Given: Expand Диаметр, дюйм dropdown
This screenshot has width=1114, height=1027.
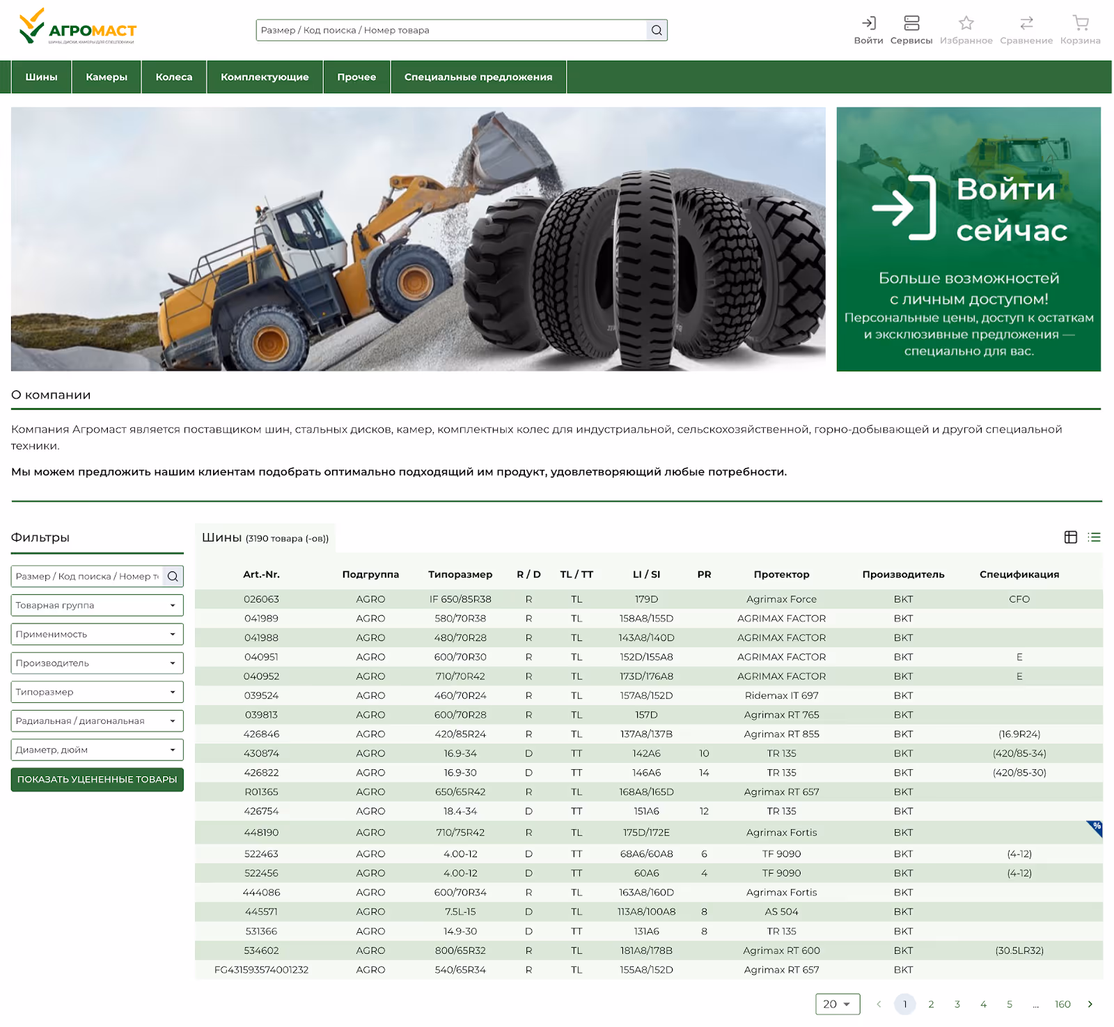Looking at the screenshot, I should 97,750.
